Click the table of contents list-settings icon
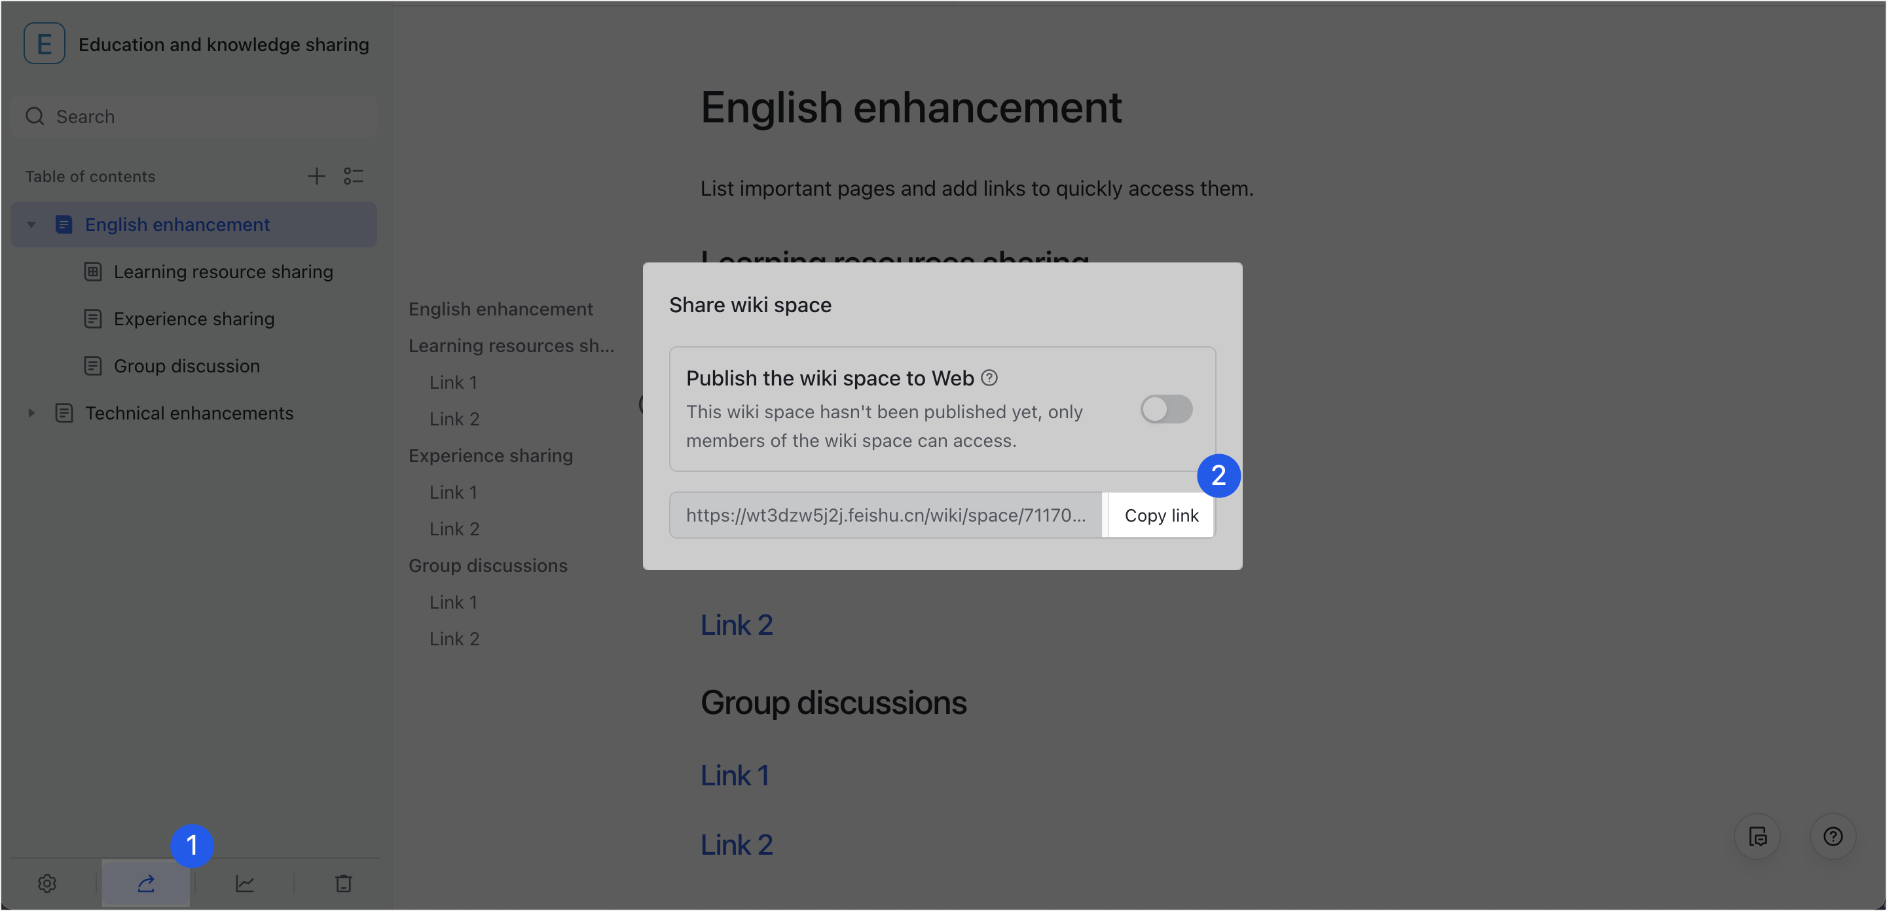This screenshot has height=911, width=1887. tap(354, 176)
